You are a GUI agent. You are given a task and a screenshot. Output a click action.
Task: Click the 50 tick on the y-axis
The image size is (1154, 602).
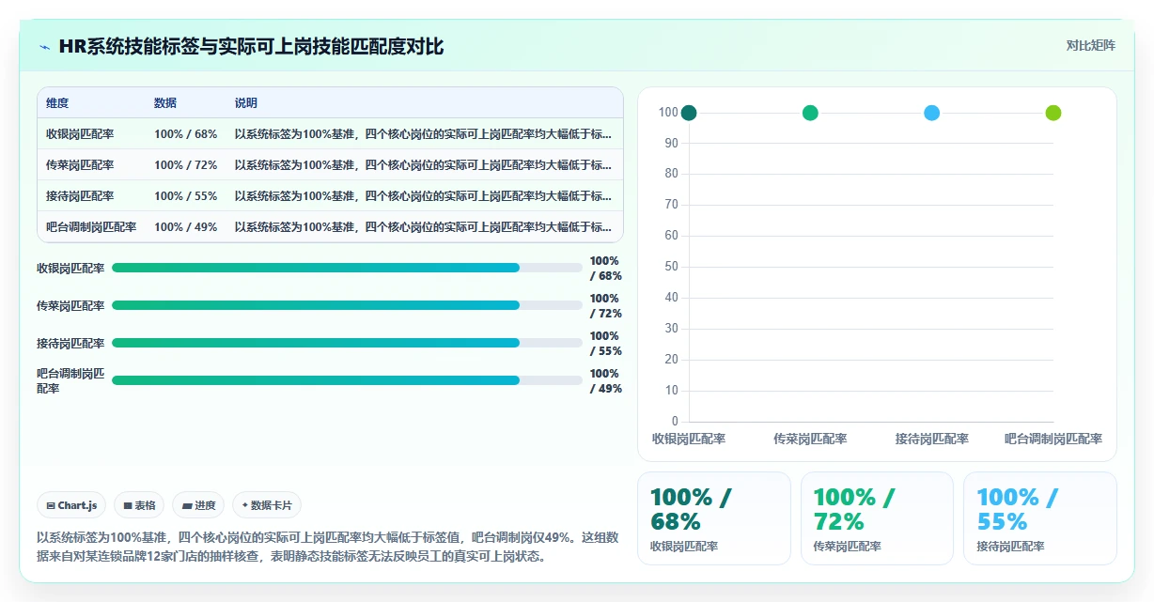coord(671,267)
